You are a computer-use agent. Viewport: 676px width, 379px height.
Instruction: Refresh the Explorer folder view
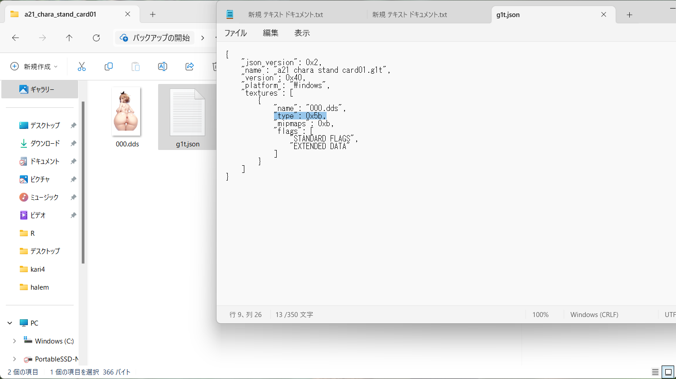(x=96, y=38)
